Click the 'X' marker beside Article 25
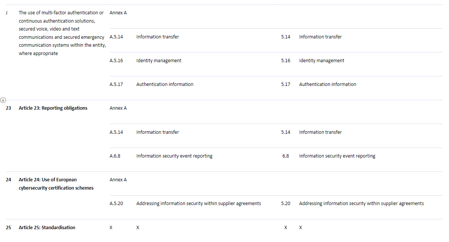This screenshot has width=449, height=242. tap(286, 227)
